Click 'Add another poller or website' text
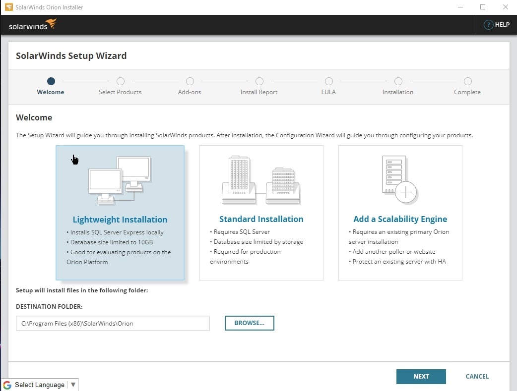The image size is (517, 391). coord(393,252)
